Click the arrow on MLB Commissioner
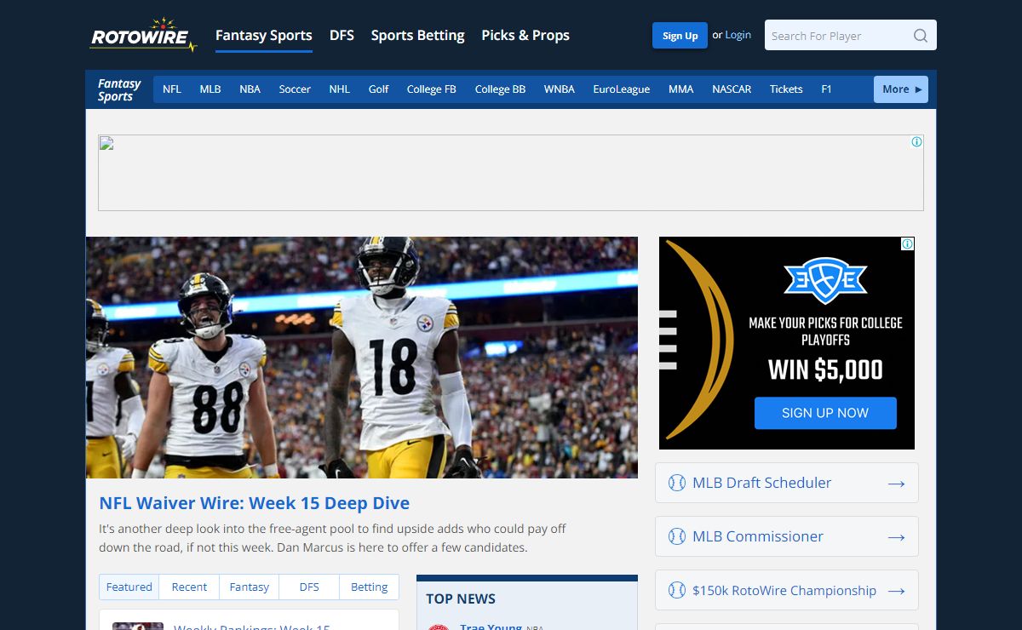This screenshot has height=630, width=1022. (896, 537)
